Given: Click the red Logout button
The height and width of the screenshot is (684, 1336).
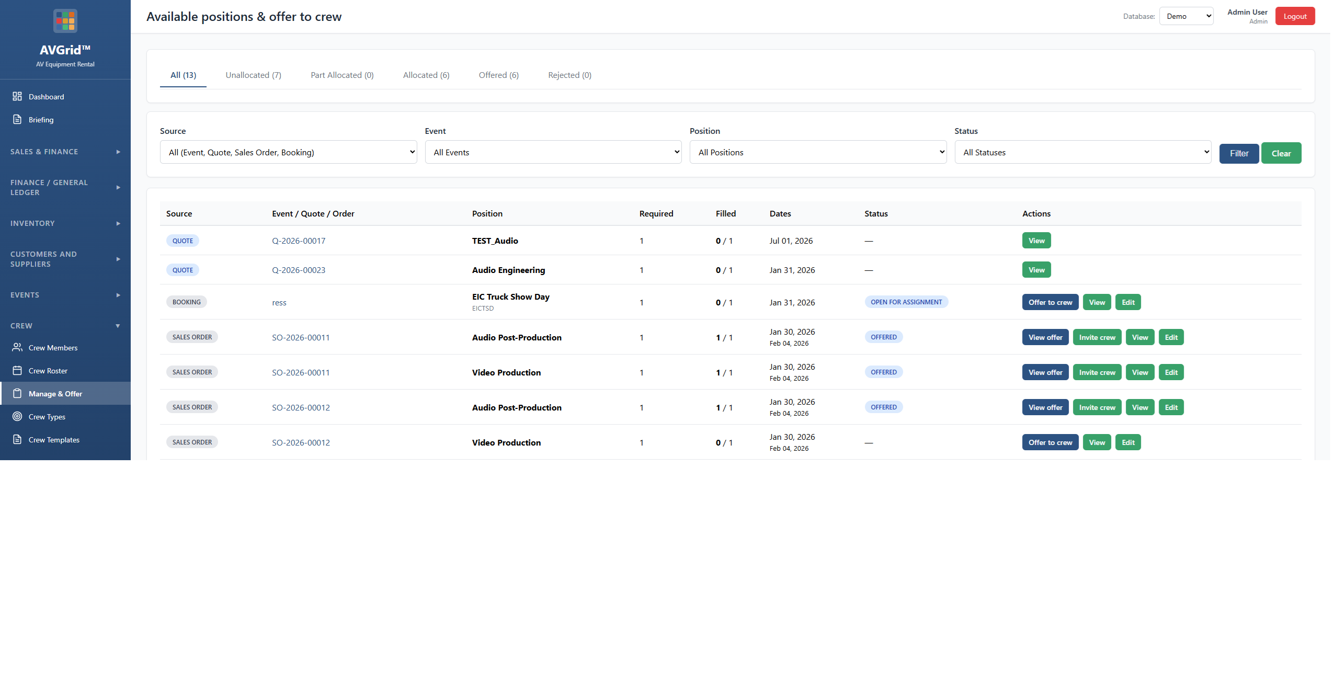Looking at the screenshot, I should (x=1294, y=16).
